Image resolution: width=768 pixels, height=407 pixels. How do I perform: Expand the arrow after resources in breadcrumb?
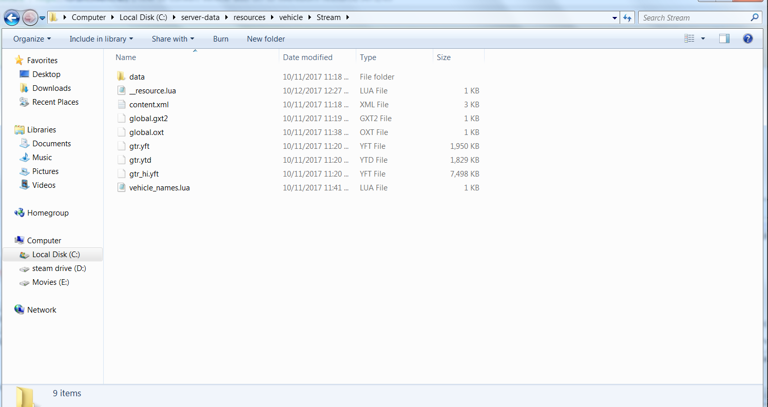272,17
